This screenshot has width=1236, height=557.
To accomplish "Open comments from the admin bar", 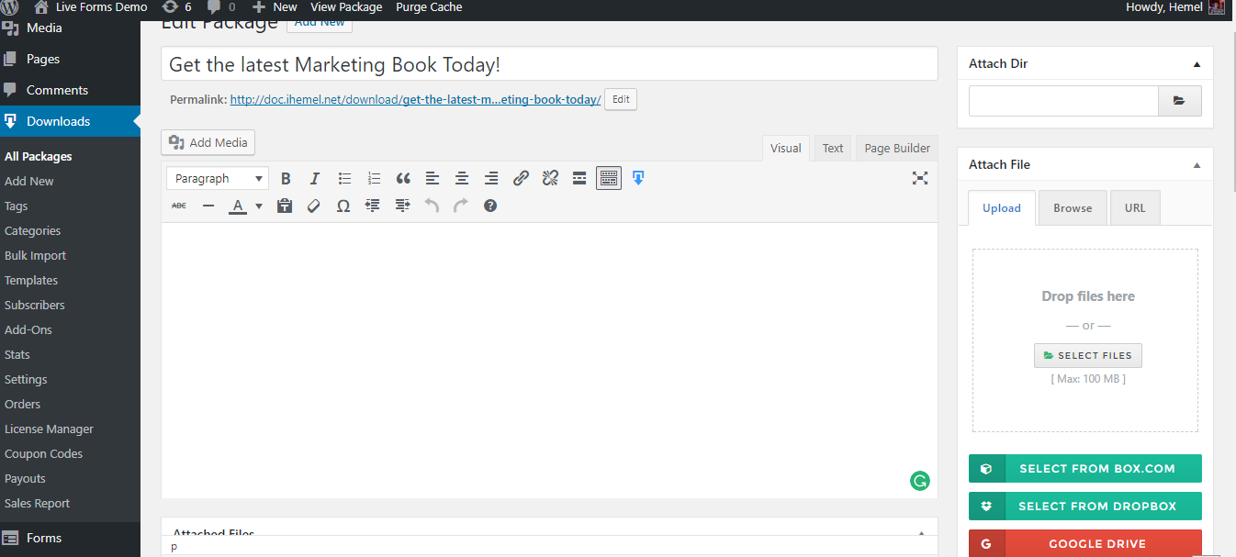I will tap(220, 7).
